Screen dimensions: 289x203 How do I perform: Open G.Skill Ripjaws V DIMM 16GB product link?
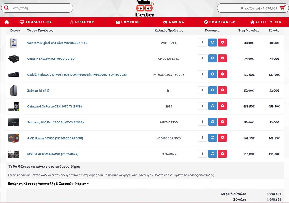tap(77, 75)
